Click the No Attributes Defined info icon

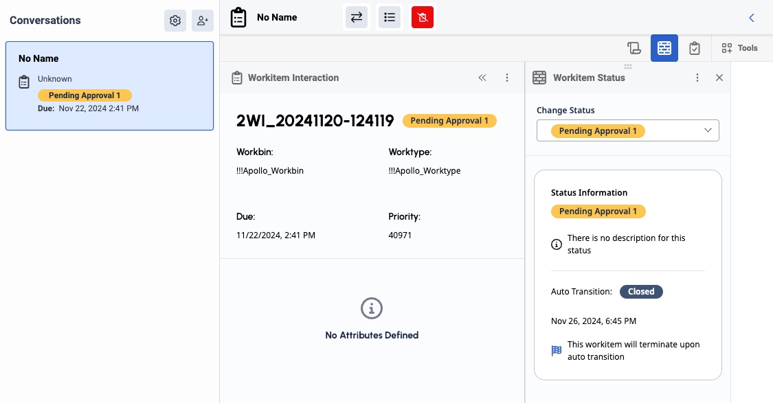(372, 308)
